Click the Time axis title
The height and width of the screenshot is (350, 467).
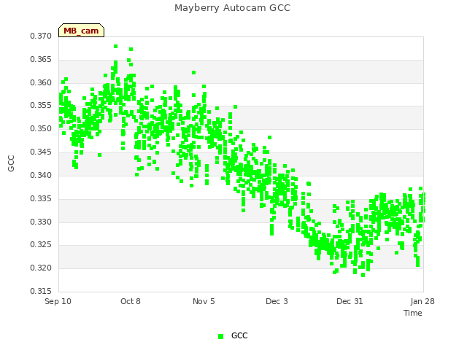413,313
